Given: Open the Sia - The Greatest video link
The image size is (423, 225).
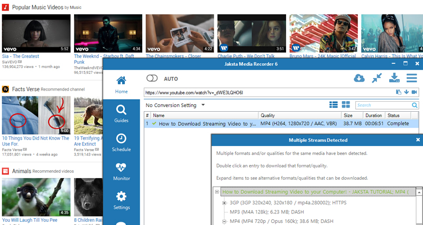Looking at the screenshot, I should [21, 55].
